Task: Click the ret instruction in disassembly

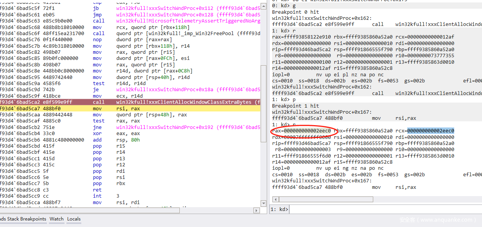Action: [x=97, y=190]
